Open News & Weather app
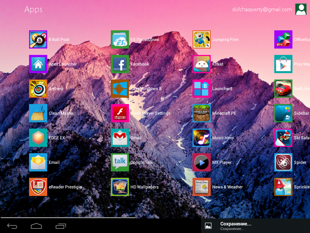Viewport: 310px width, 233px height. (202, 187)
